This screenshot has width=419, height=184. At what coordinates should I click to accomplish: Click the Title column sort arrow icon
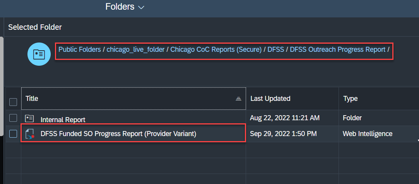pos(239,99)
